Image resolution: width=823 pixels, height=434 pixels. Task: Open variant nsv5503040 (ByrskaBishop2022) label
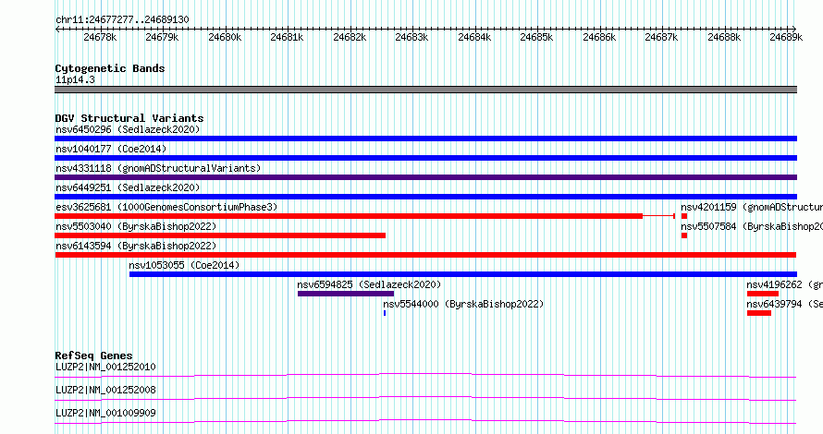point(136,226)
